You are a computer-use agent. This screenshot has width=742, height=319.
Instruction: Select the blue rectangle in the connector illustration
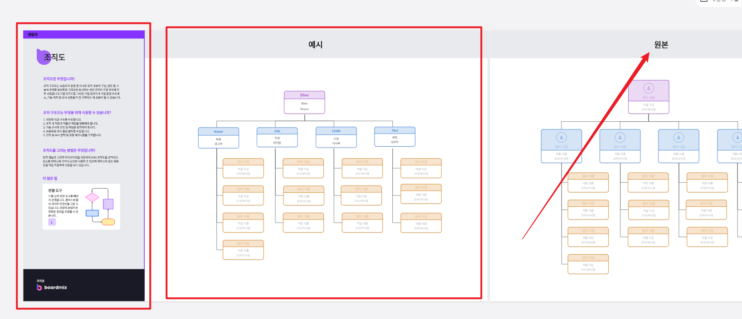click(x=92, y=213)
